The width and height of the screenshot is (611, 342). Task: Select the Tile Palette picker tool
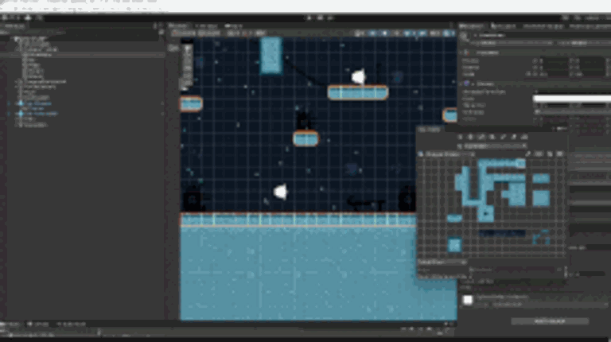tap(503, 137)
